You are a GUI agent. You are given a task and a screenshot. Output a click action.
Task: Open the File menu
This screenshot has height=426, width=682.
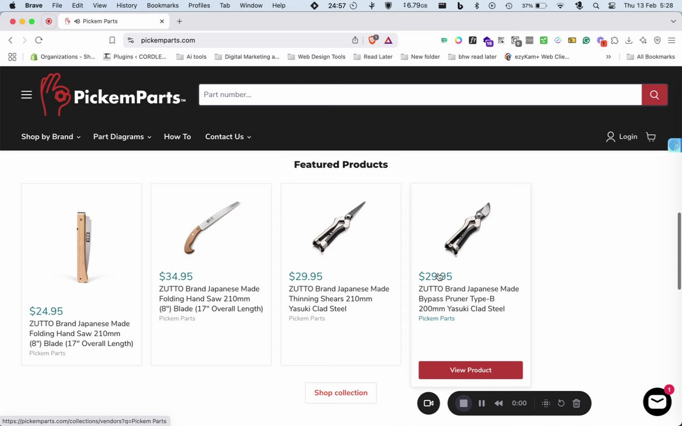point(57,5)
